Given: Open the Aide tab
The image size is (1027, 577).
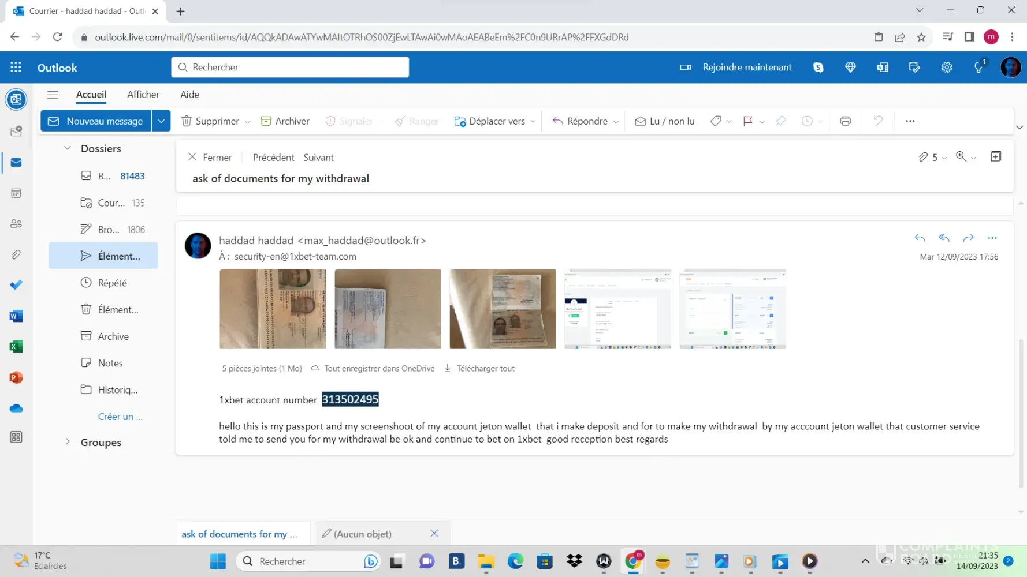Looking at the screenshot, I should click(189, 95).
